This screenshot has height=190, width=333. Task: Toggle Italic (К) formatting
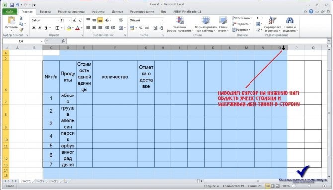point(40,28)
